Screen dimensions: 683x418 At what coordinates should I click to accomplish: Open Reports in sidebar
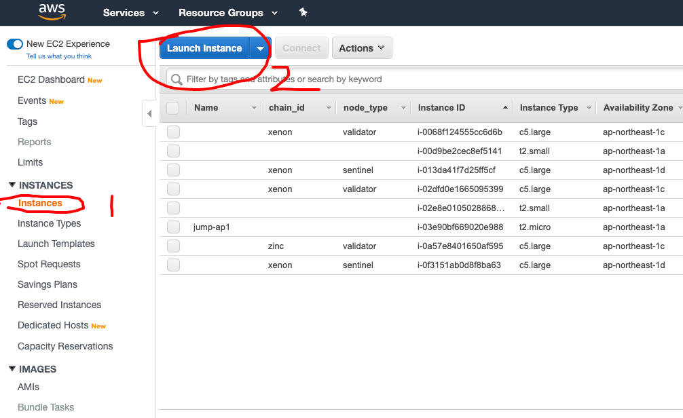coord(34,142)
